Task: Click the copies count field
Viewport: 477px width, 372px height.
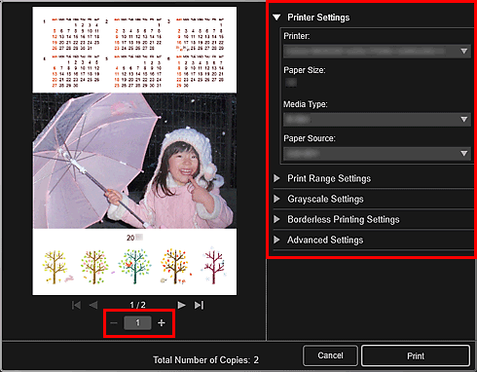Action: click(137, 323)
